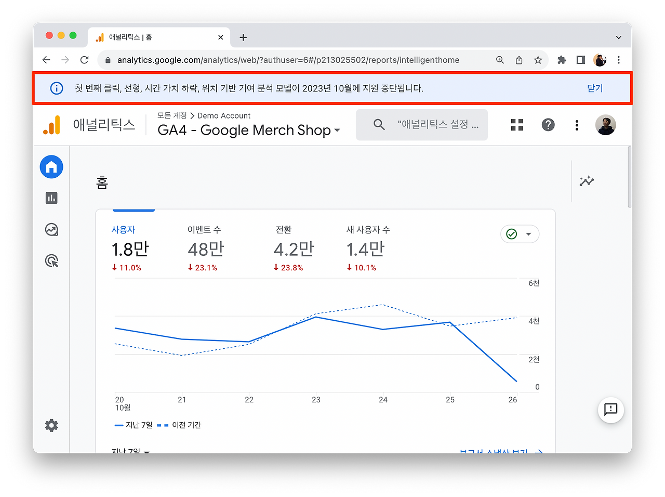Click the Chrome profile avatar
665x497 pixels.
600,60
